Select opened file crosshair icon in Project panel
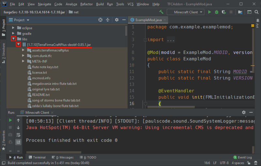Viewport: 261px width, 166px height. [100, 20]
